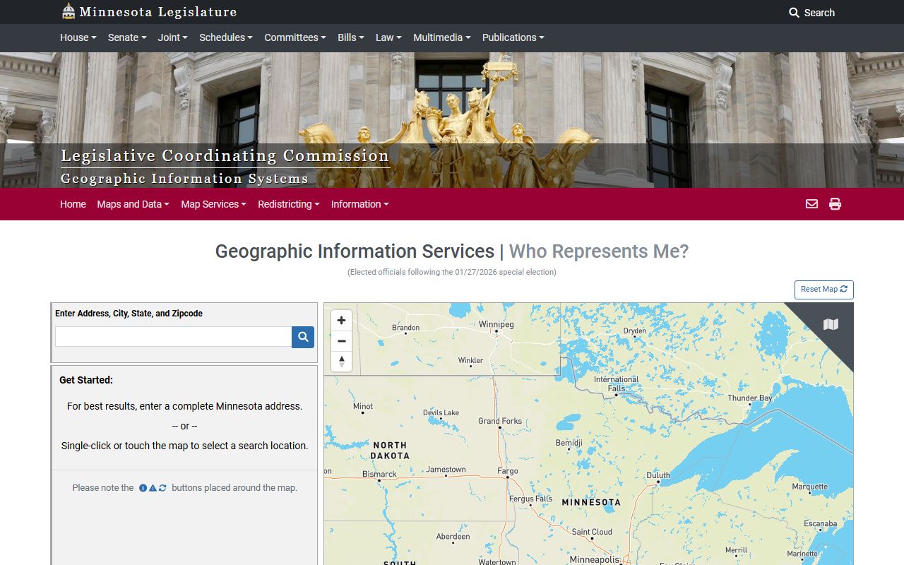Screen dimensions: 904x565
Task: Click the Bismarck map label
Action: 379,474
